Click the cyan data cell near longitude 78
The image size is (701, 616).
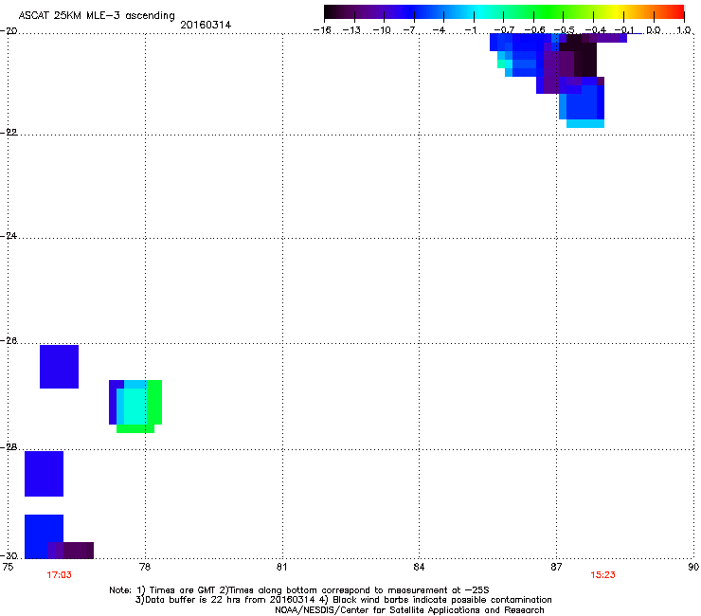pos(135,407)
